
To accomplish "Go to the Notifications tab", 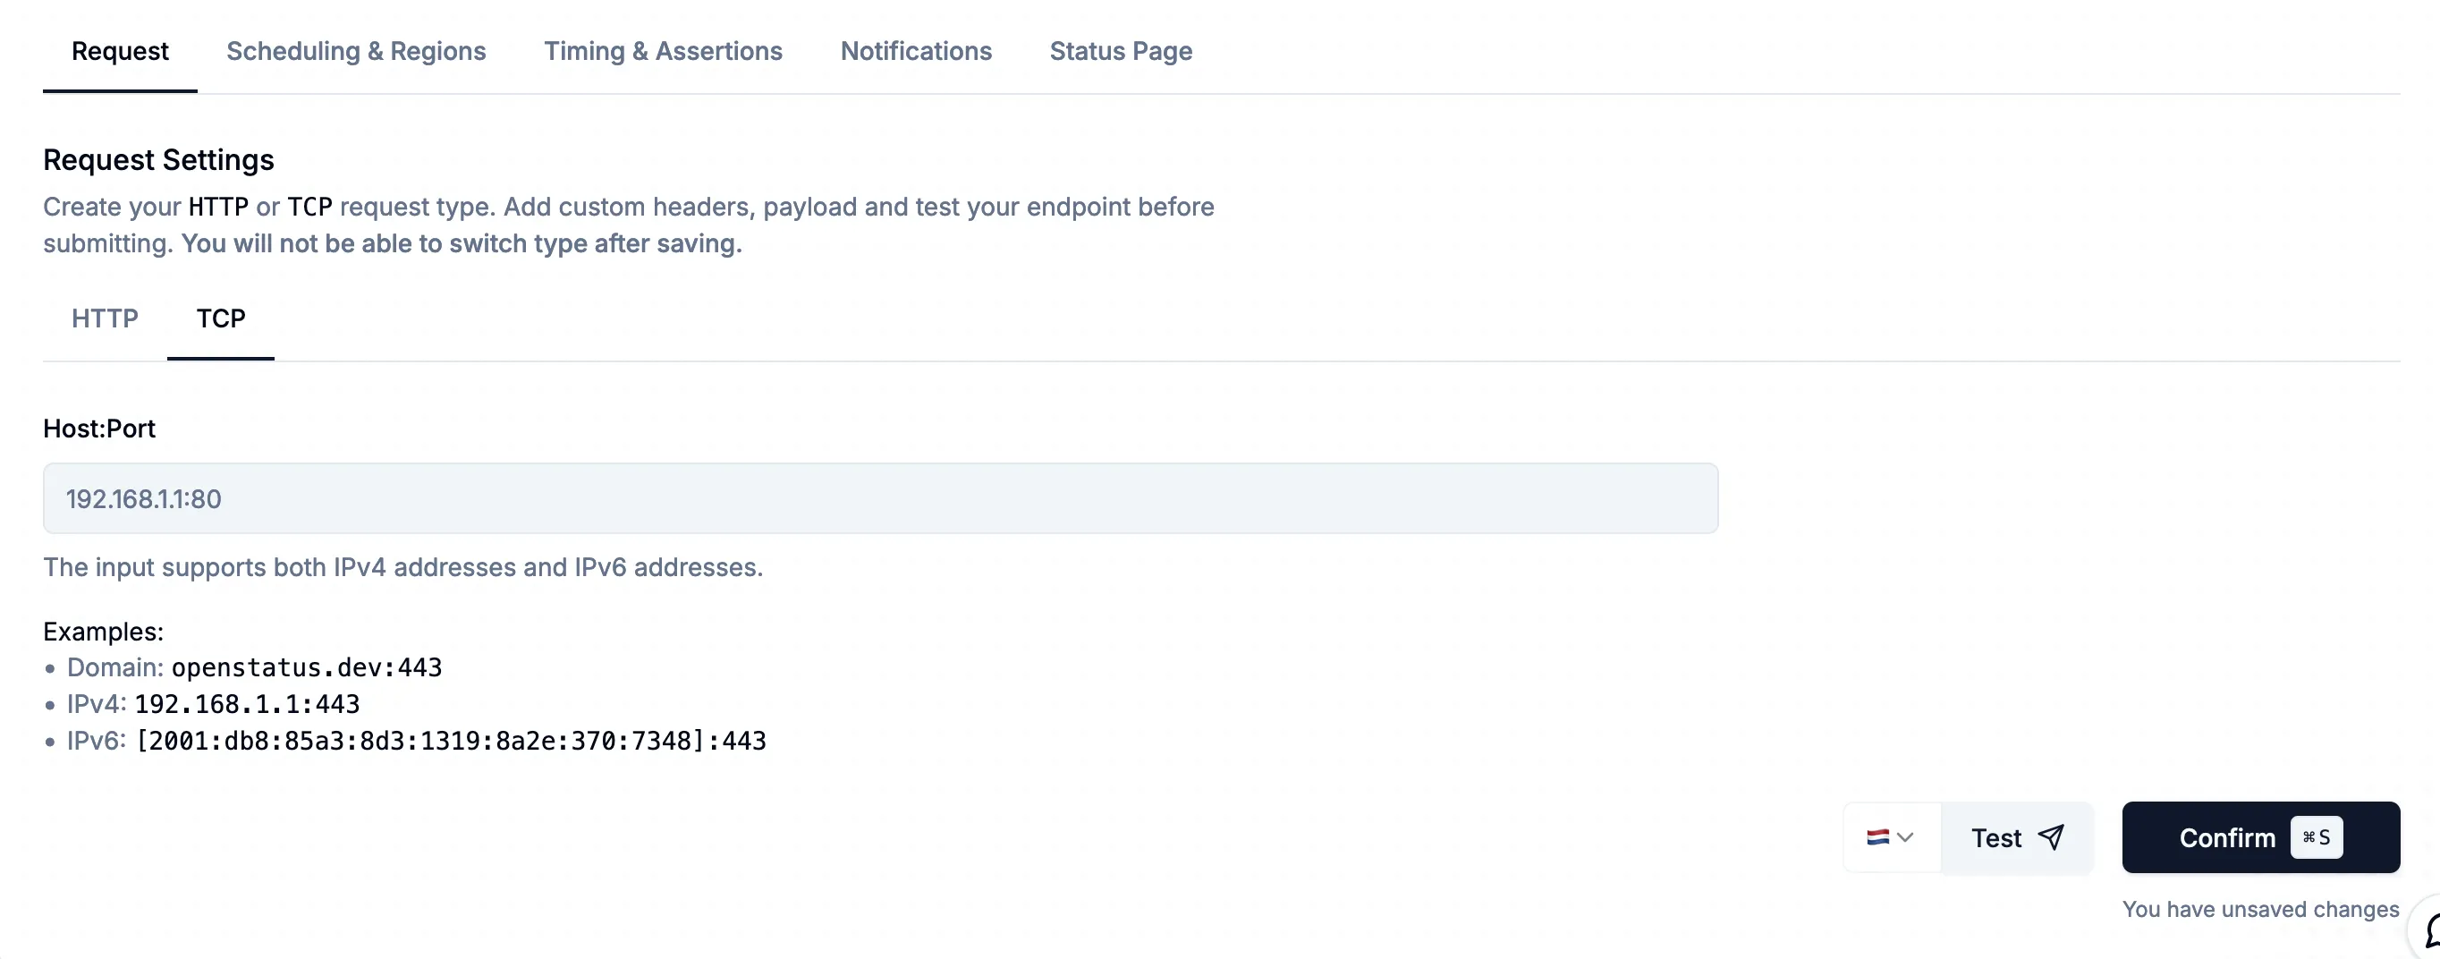I will [915, 51].
